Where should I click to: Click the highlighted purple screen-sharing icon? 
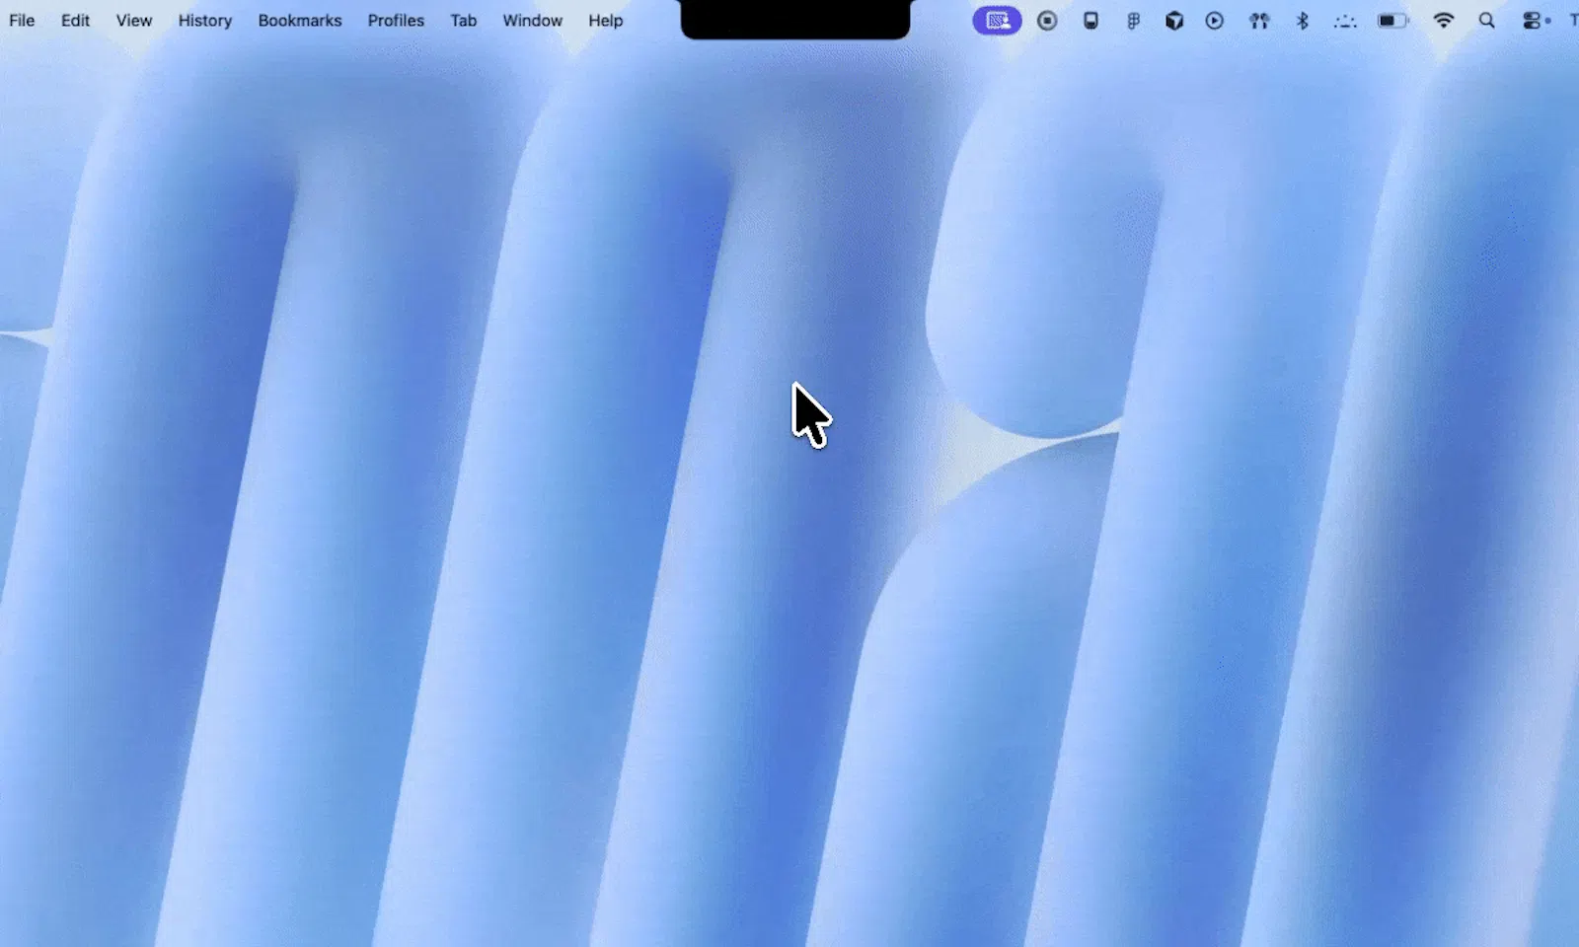coord(998,20)
